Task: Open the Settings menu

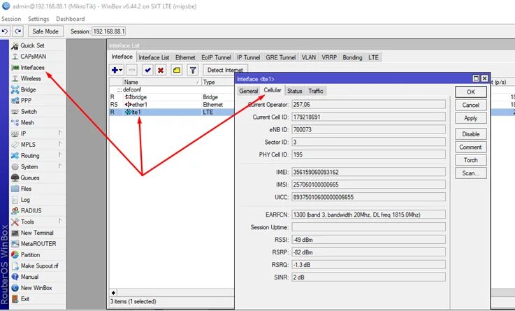Action: coord(38,19)
